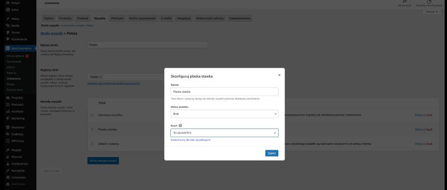The width and height of the screenshot is (447, 190).
Task: Open Raporty in WooCommerce submenu
Action: (x=11, y=73)
